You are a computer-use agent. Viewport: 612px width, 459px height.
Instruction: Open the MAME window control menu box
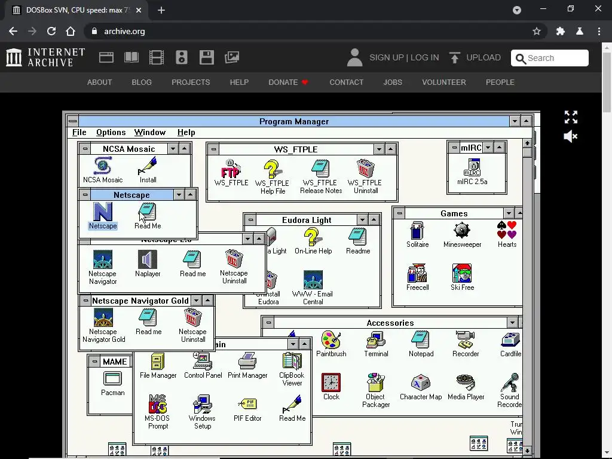coord(94,362)
